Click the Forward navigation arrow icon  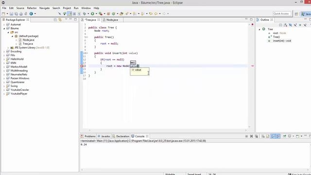pos(164,14)
